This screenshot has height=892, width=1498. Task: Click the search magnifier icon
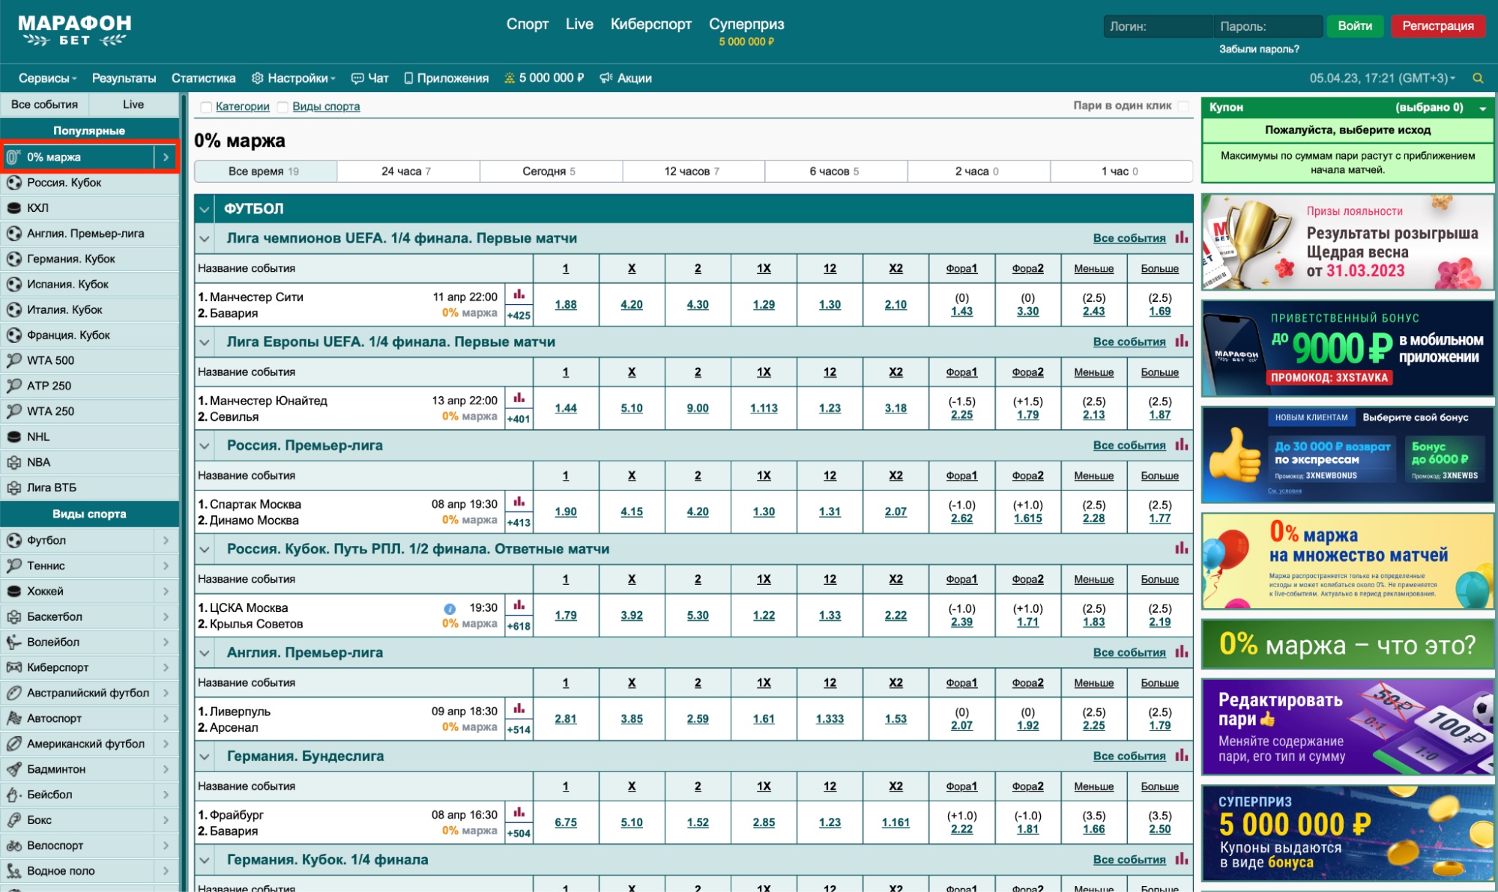pyautogui.click(x=1478, y=78)
